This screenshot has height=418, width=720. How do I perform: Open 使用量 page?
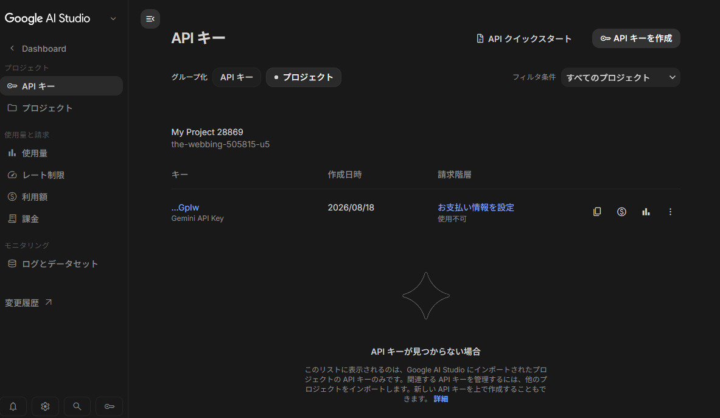(61, 153)
